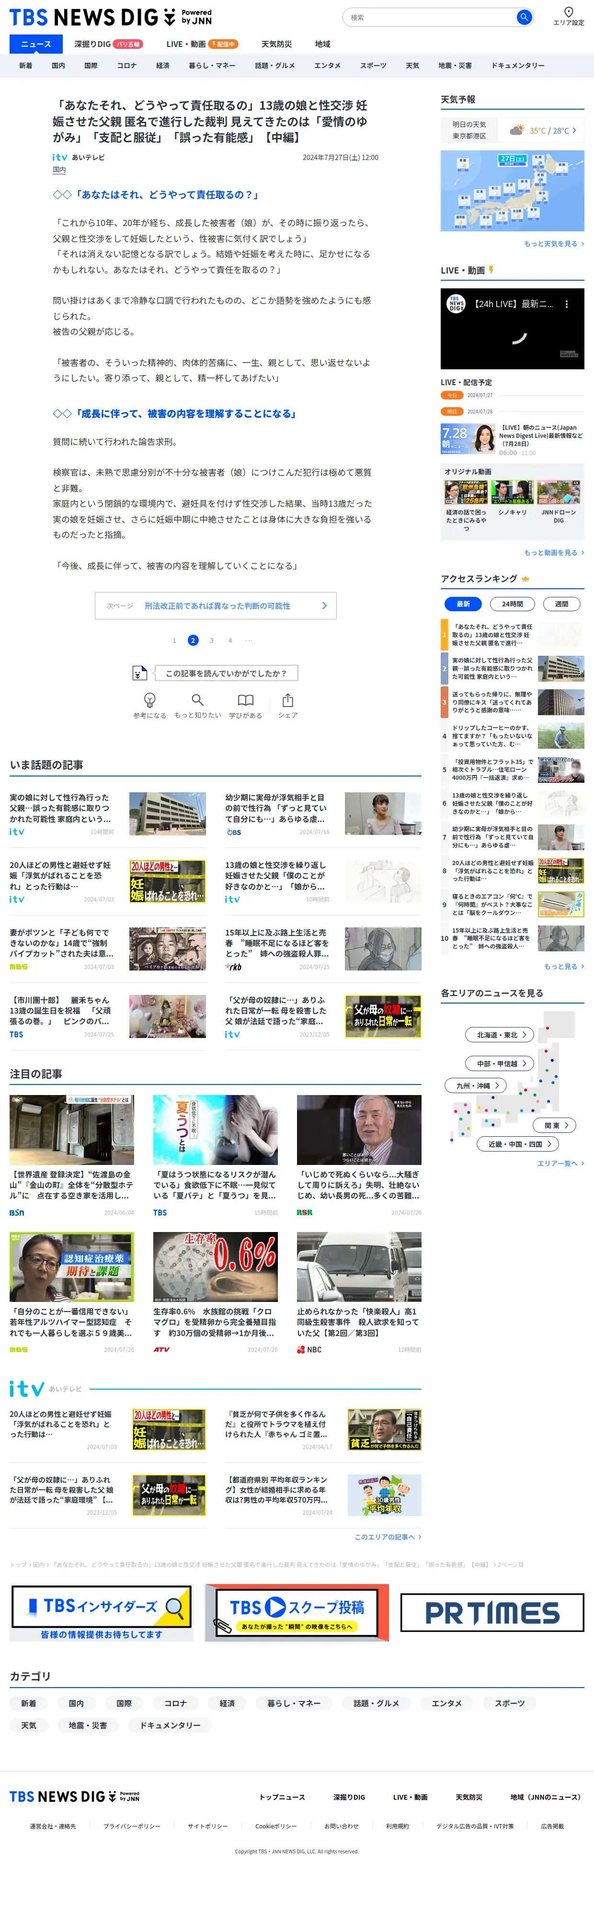This screenshot has width=594, height=1918.
Task: Click the TBS NEWS channel avatar in player
Action: pos(456,304)
